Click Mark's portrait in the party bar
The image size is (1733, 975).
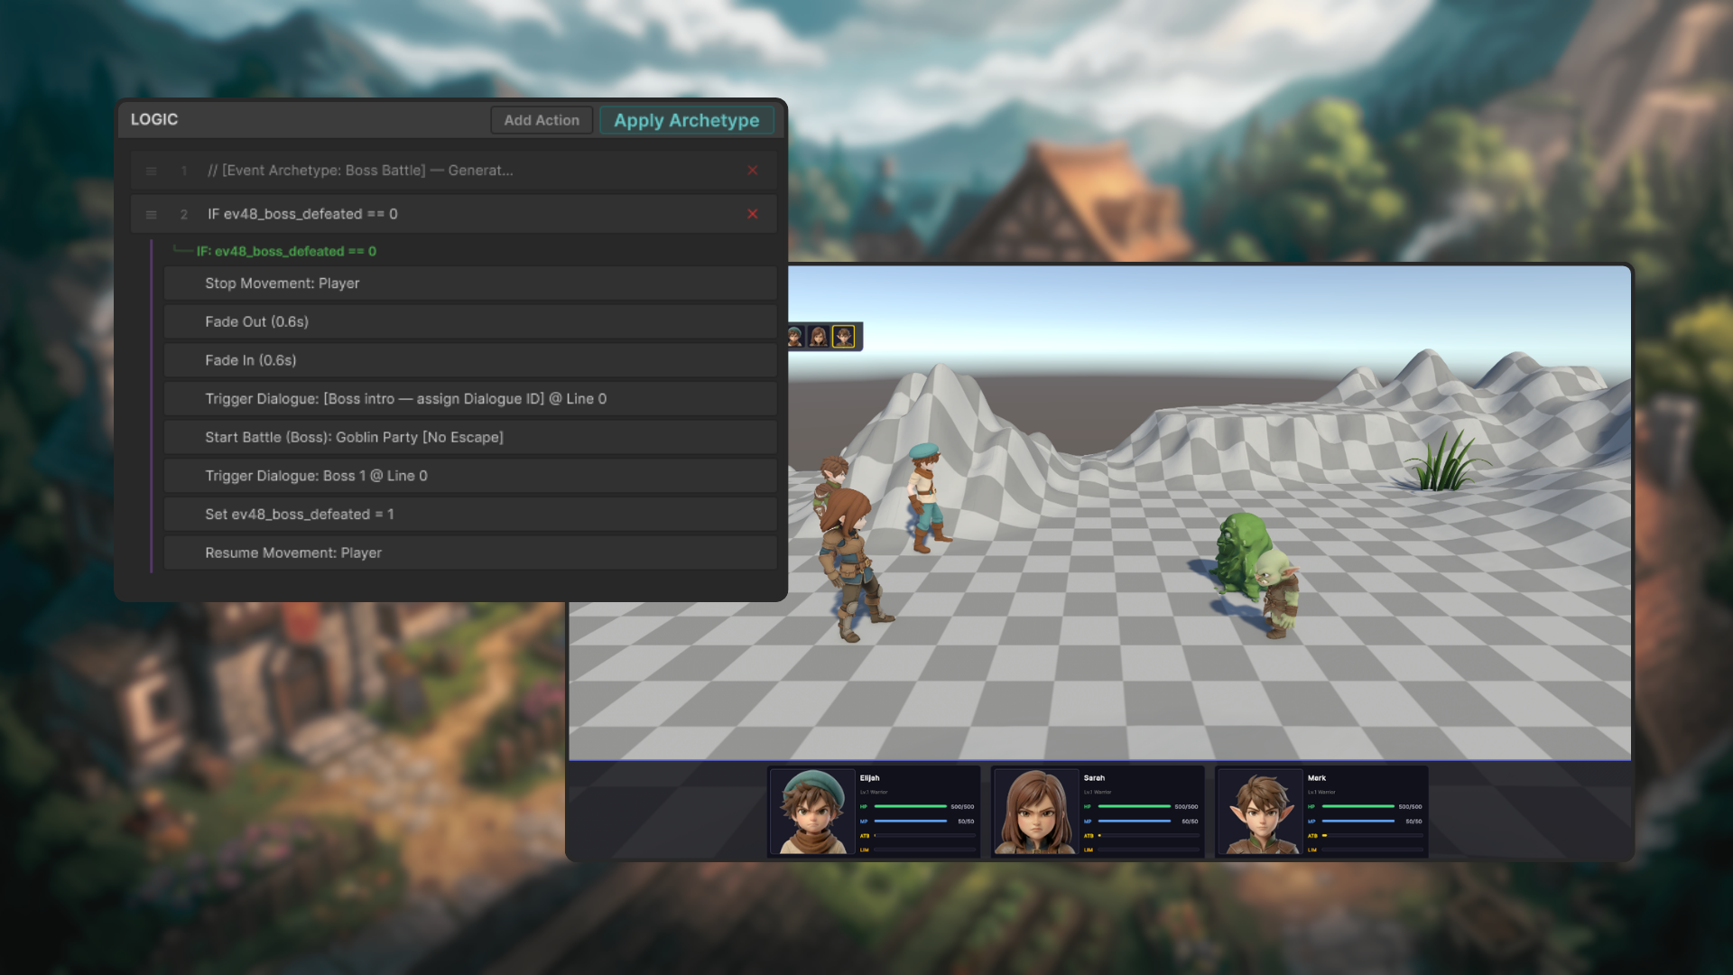1260,812
